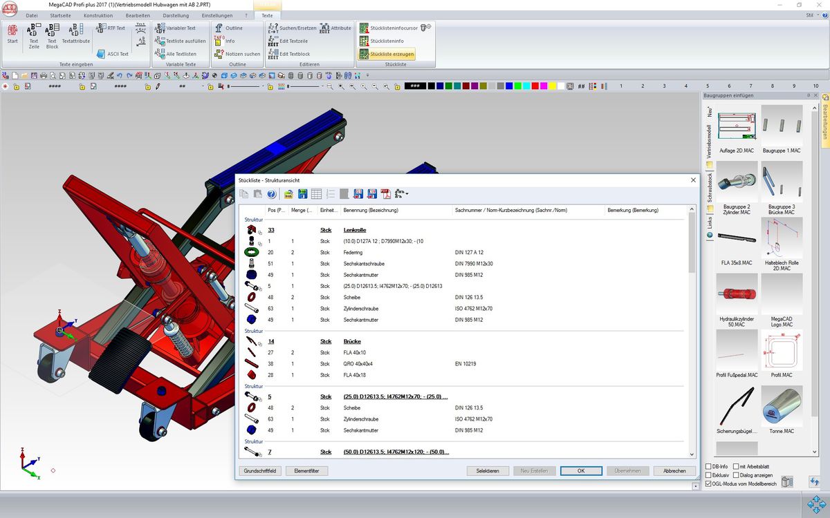The width and height of the screenshot is (830, 518).
Task: Open the structure view dropdown arrow in dialog toolbar
Action: (407, 194)
